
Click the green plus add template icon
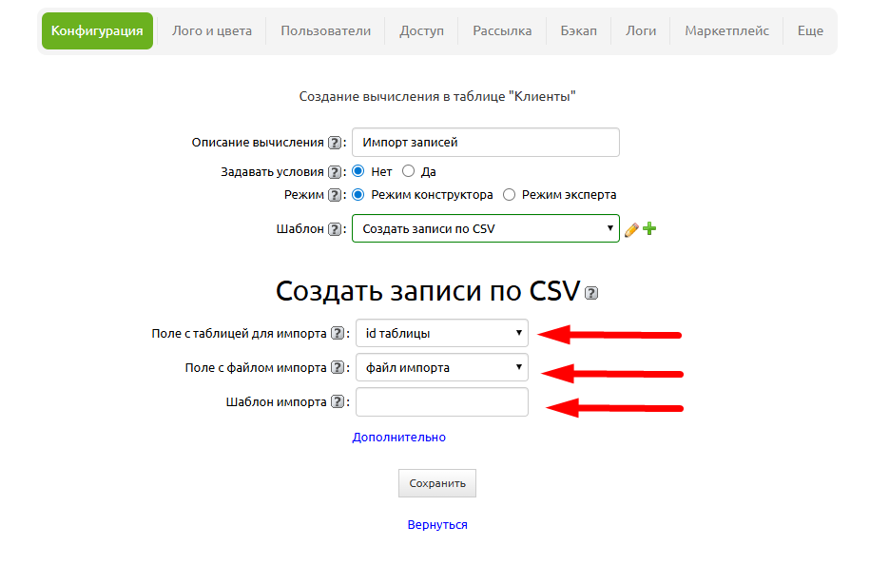point(649,229)
